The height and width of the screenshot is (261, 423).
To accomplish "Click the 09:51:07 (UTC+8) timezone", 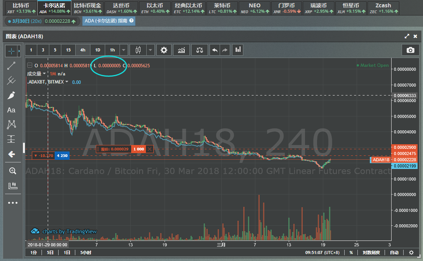I will coord(322,252).
